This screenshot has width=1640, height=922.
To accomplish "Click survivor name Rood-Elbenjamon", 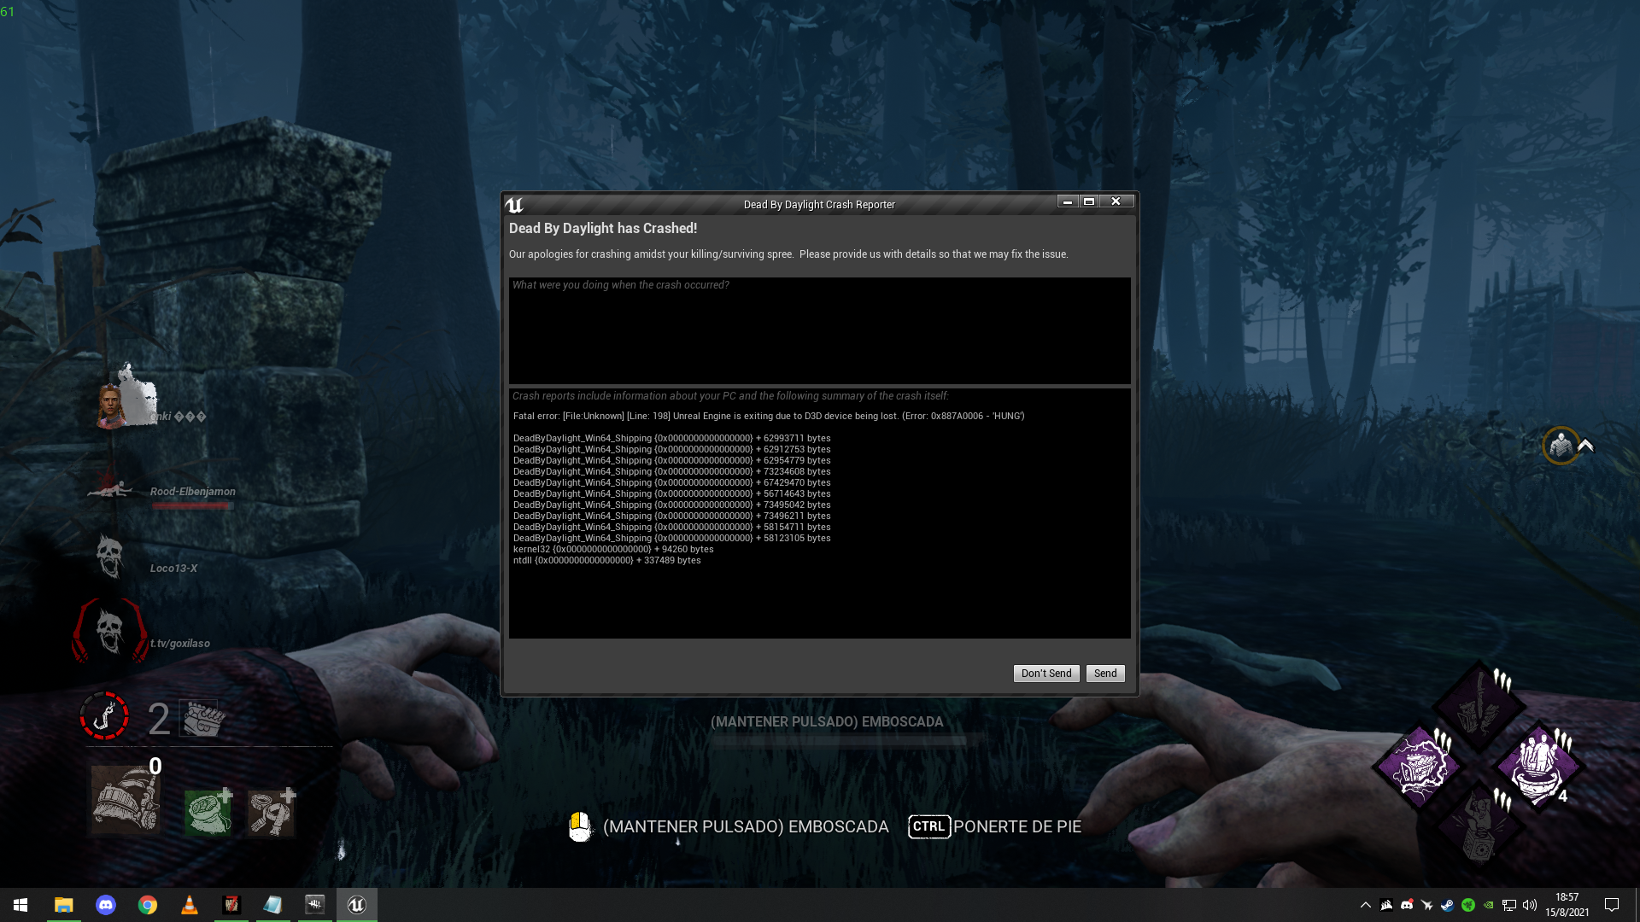I will pyautogui.click(x=193, y=492).
